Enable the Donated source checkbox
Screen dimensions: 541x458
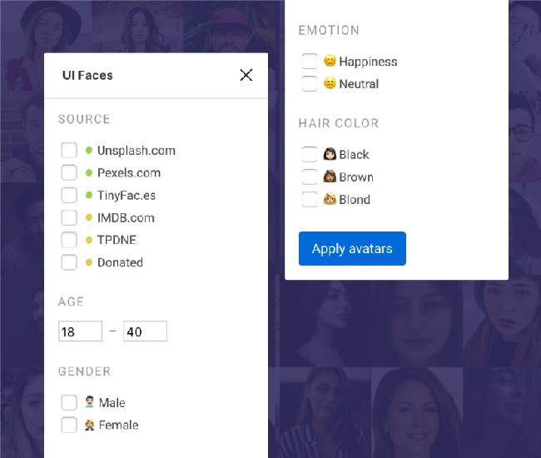click(x=69, y=262)
